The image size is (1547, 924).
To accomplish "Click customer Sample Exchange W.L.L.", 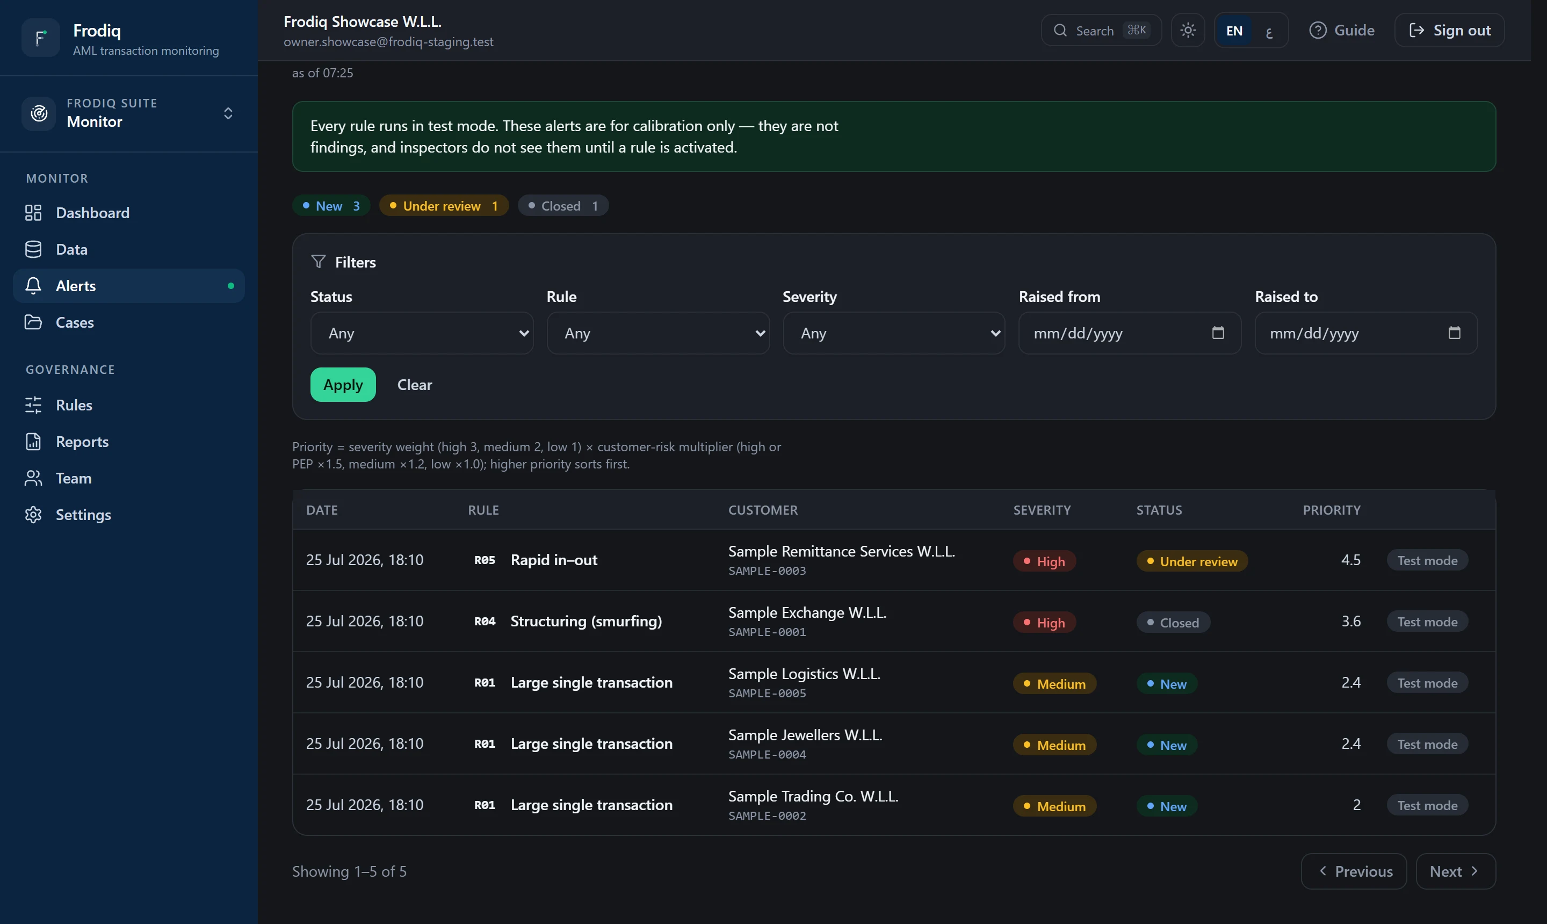I will [807, 612].
